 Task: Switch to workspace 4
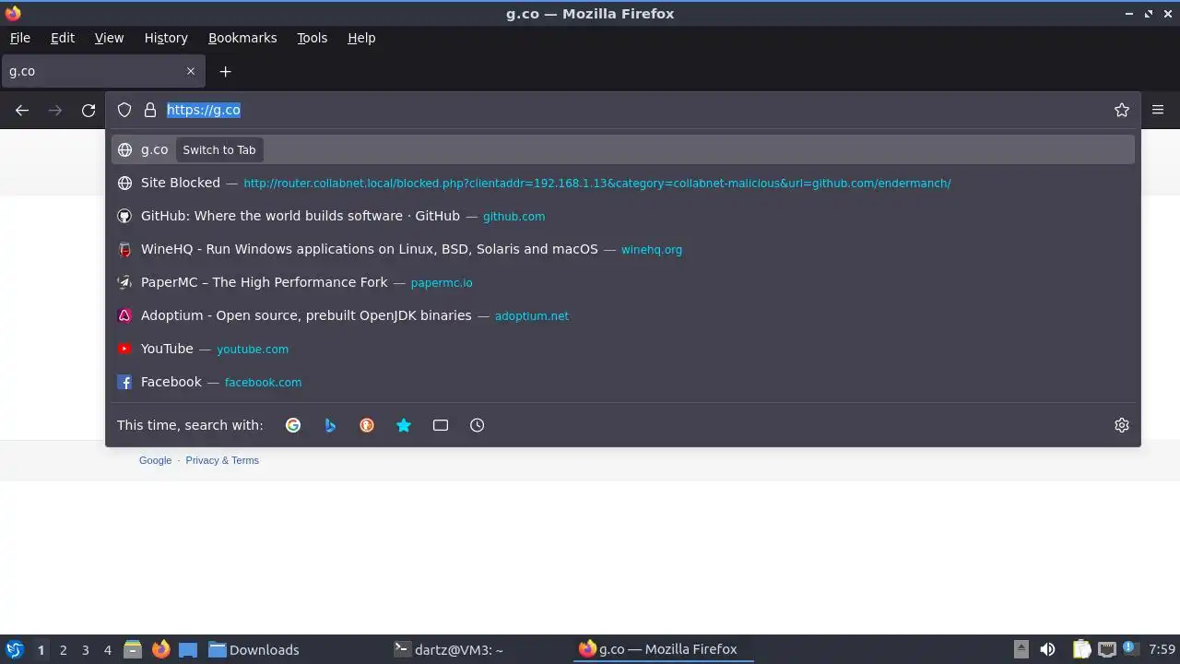107,650
